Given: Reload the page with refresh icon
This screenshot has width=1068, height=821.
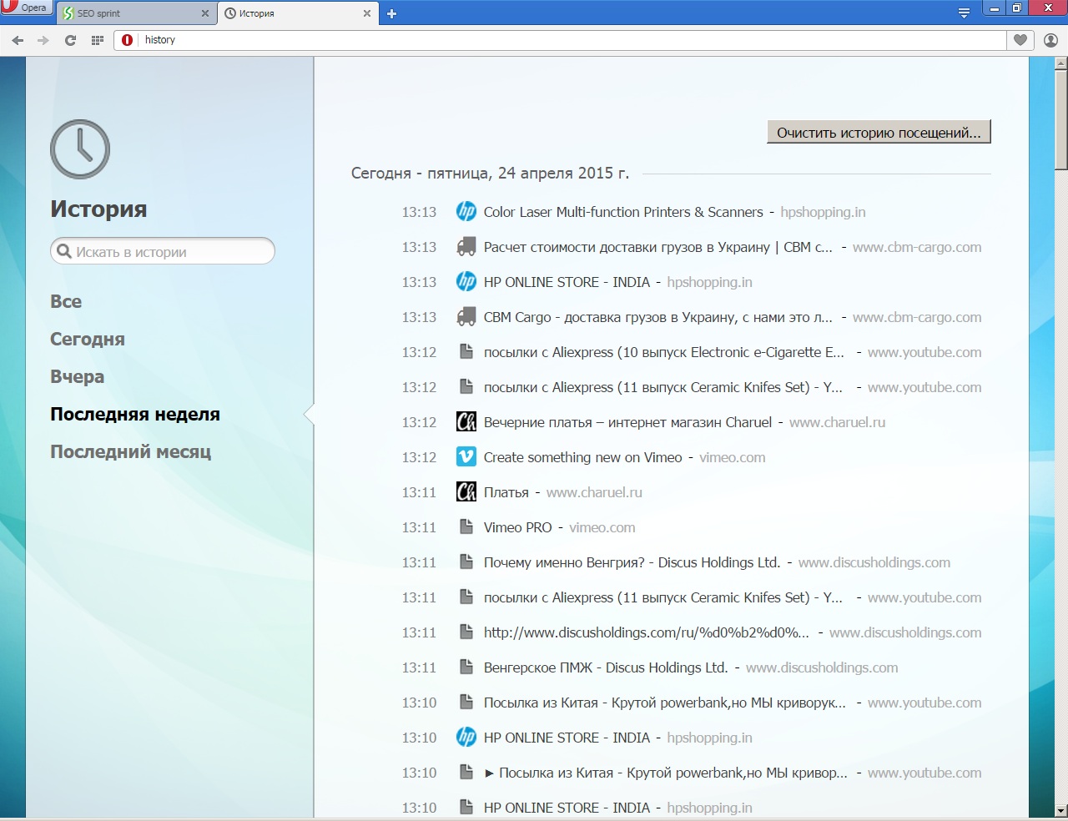Looking at the screenshot, I should pos(70,40).
